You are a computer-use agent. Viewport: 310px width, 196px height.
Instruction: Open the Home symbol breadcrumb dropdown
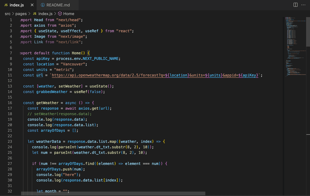click(x=69, y=14)
